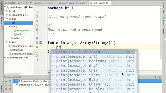
Task: Collapse the kt_1 package
Action: tap(9, 26)
